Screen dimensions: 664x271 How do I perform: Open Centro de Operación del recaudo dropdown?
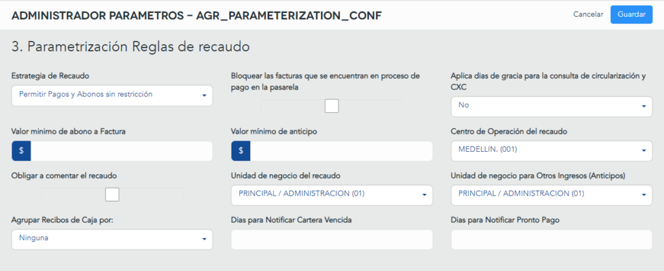click(552, 150)
